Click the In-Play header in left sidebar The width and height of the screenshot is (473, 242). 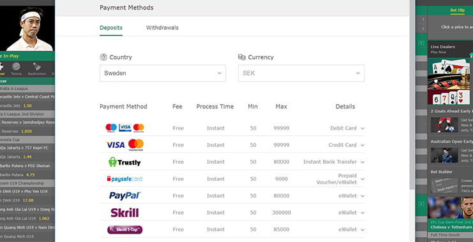coord(11,56)
